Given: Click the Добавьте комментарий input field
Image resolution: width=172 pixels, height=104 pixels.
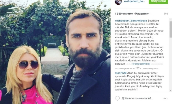Looking at the screenshot, I should pos(137,98).
